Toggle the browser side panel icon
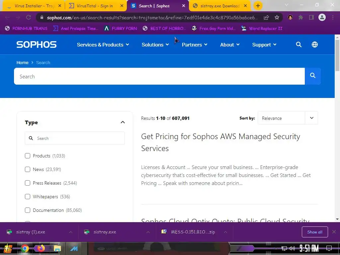340x255 pixels. (311, 18)
